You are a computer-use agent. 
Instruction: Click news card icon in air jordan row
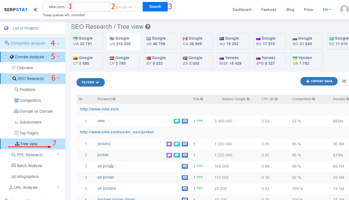click(x=185, y=177)
